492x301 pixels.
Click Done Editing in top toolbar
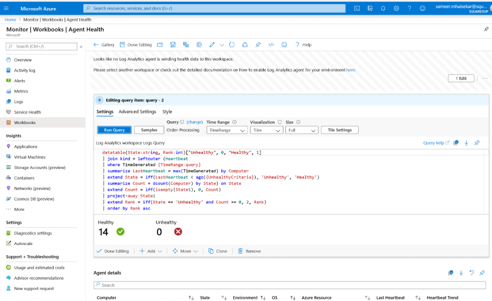136,45
